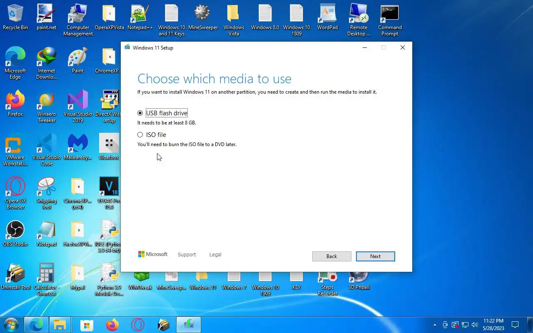This screenshot has width=533, height=333.
Task: Open Microsoft Edge desktop shortcut
Action: 15,63
